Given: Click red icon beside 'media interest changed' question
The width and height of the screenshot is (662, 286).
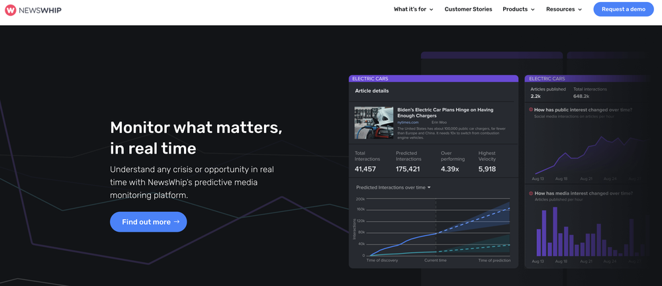Looking at the screenshot, I should tap(531, 193).
